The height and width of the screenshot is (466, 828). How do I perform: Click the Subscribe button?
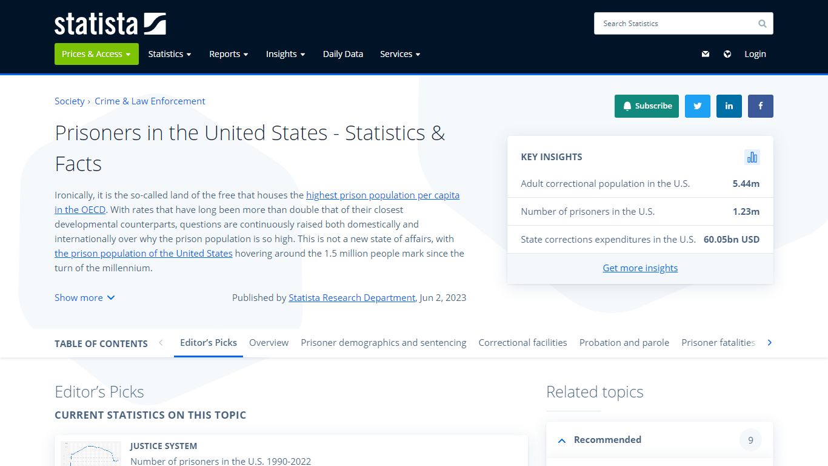[647, 106]
